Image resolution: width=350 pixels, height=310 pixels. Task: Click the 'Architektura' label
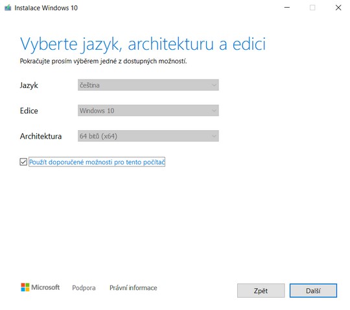point(41,136)
